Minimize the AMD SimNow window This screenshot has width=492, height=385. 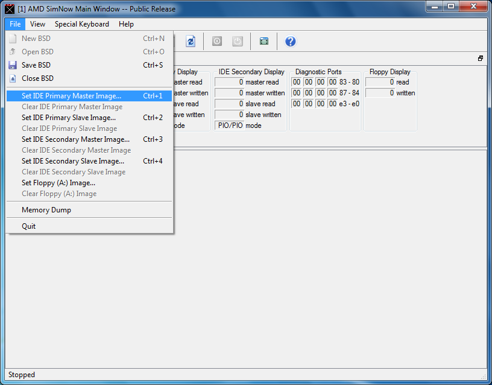click(x=435, y=6)
